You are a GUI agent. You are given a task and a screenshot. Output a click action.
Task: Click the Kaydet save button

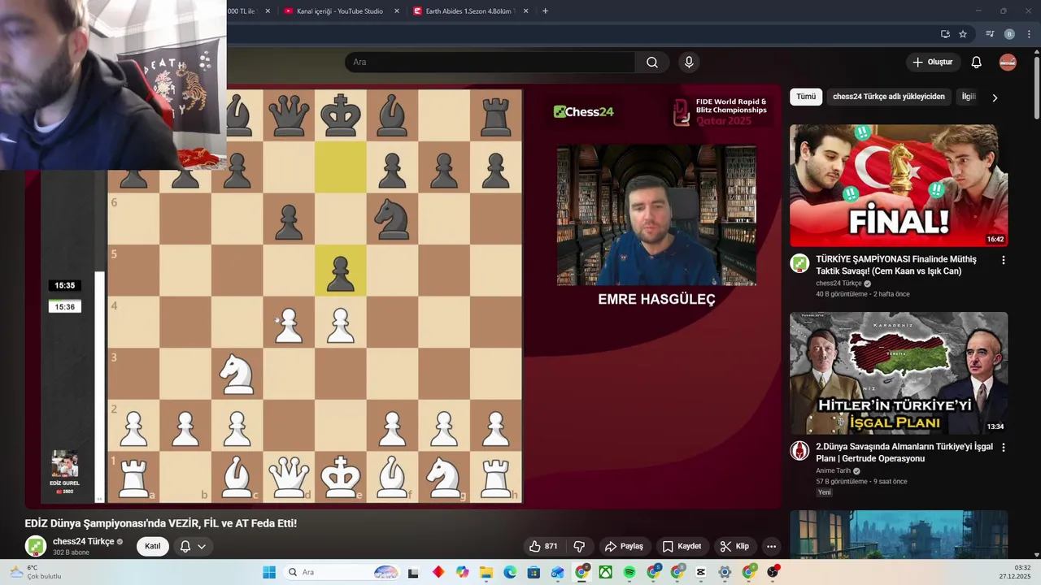click(x=682, y=546)
